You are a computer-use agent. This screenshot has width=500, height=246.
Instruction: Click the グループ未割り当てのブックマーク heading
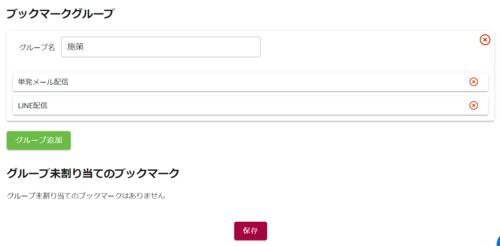[93, 173]
